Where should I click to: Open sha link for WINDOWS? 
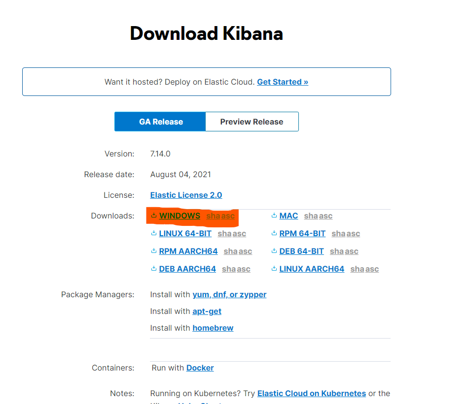pyautogui.click(x=213, y=216)
